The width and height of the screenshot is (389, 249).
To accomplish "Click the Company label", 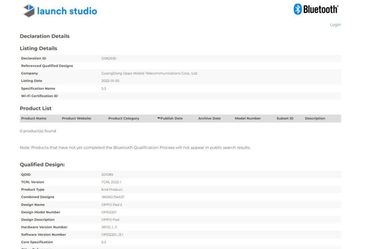I will 29,73.
